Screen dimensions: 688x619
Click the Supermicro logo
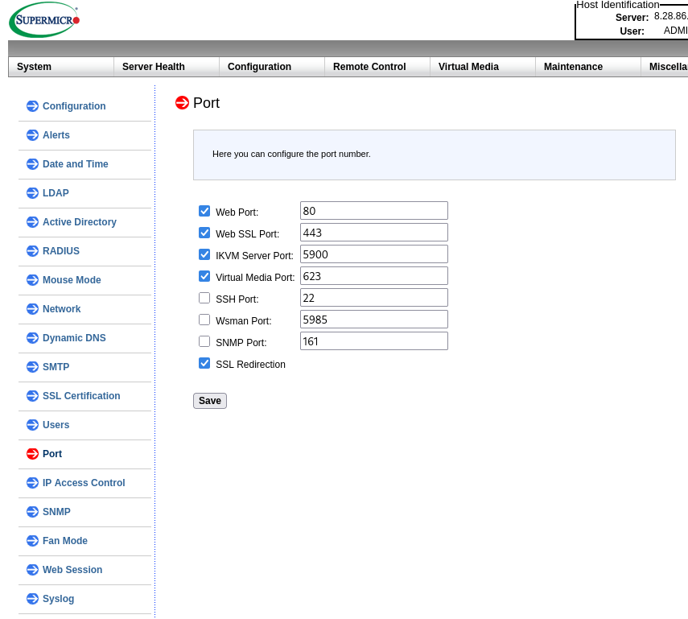click(44, 20)
